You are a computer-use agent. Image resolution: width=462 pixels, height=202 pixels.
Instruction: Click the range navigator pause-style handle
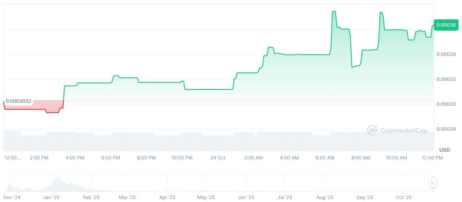pyautogui.click(x=431, y=184)
